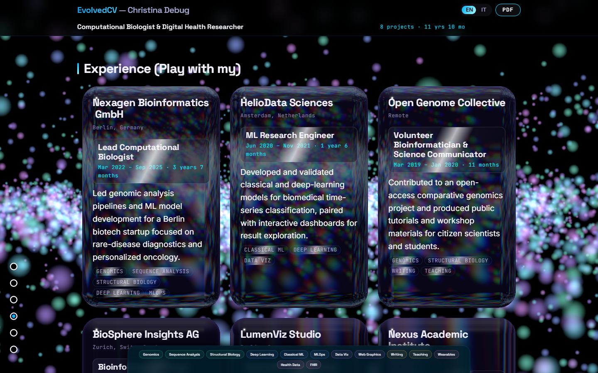Click the "Experience (Play with my)" section heading
Image resolution: width=598 pixels, height=373 pixels.
(x=162, y=69)
